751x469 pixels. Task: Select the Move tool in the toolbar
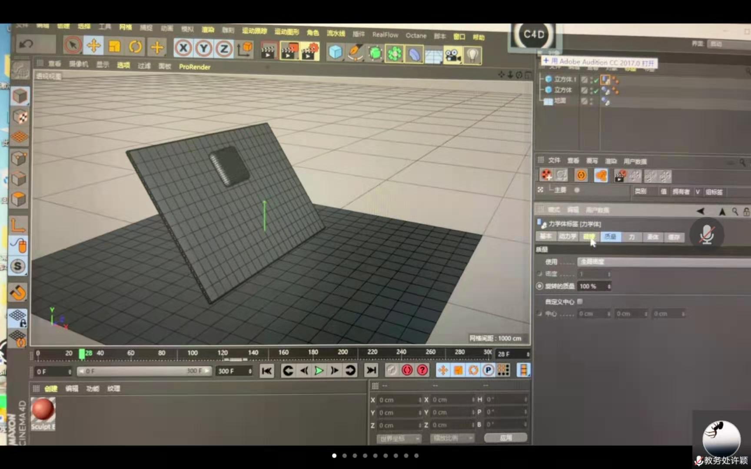[x=93, y=46]
